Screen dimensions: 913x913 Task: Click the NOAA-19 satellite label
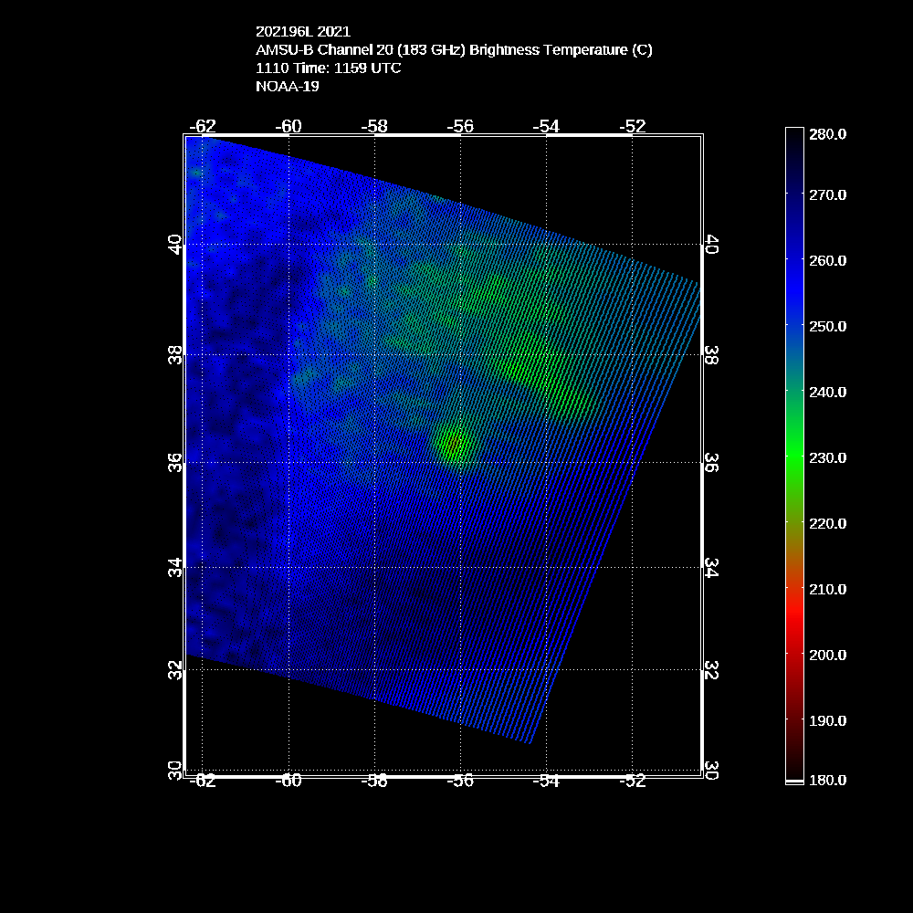pos(288,87)
